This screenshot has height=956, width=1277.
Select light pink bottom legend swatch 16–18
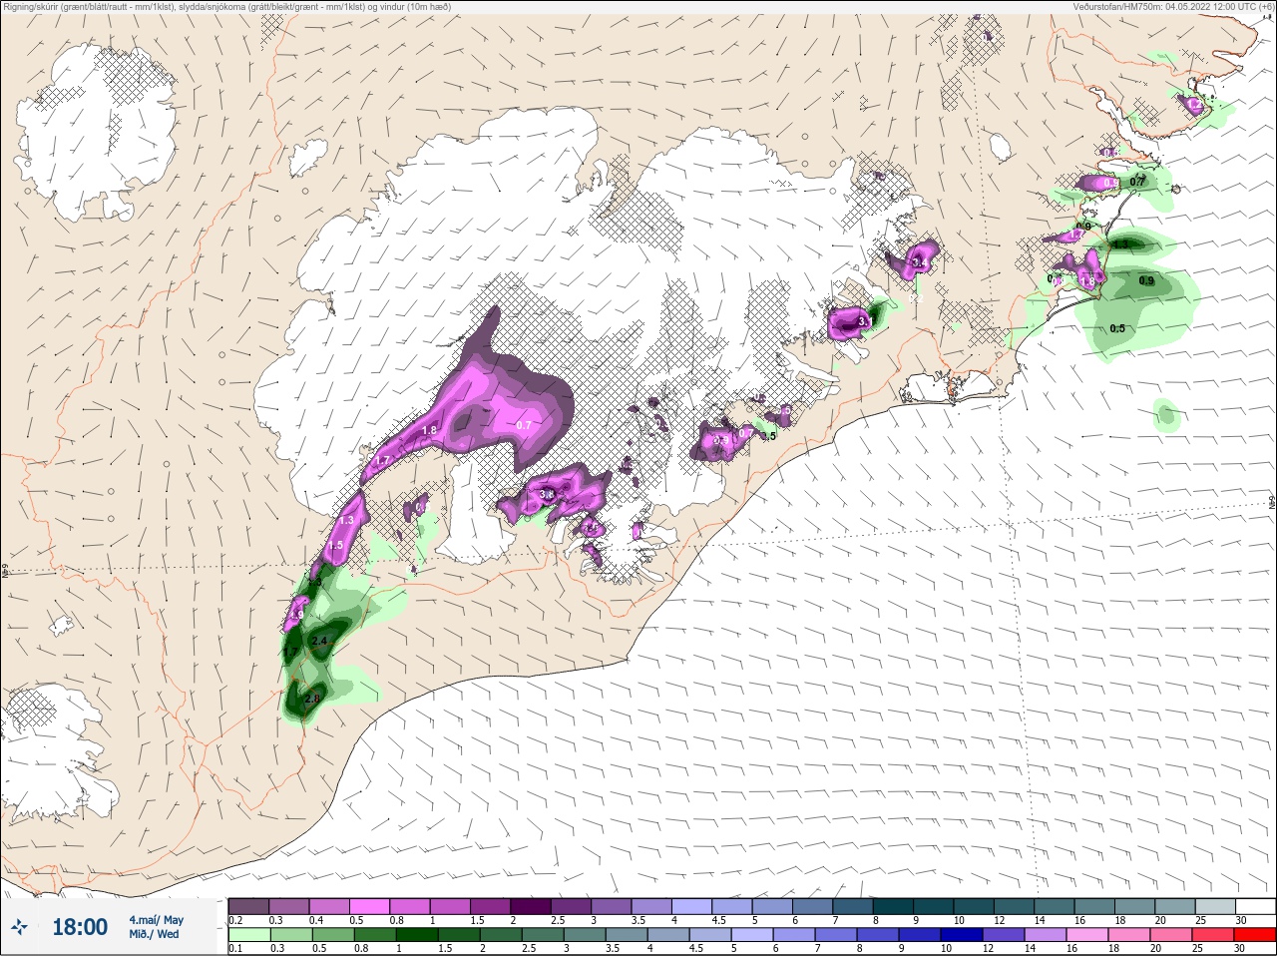tap(1087, 935)
